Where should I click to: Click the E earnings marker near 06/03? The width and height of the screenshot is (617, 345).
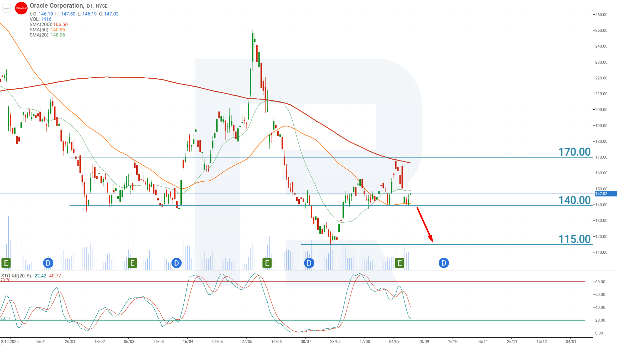click(x=132, y=263)
